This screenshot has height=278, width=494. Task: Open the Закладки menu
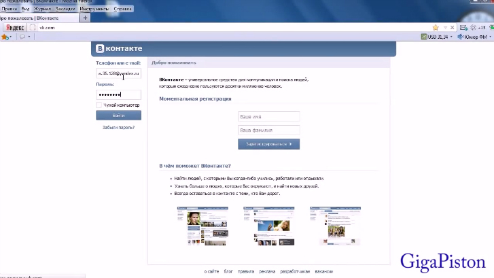click(x=65, y=9)
